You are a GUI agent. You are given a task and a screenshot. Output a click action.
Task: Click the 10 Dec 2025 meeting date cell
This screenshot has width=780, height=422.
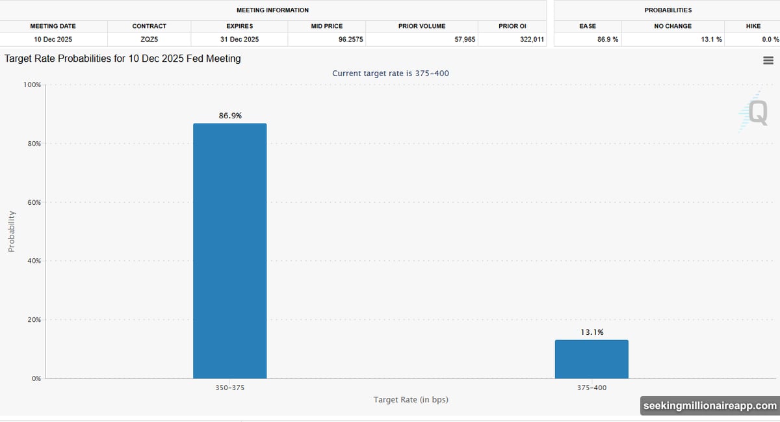[x=53, y=40]
